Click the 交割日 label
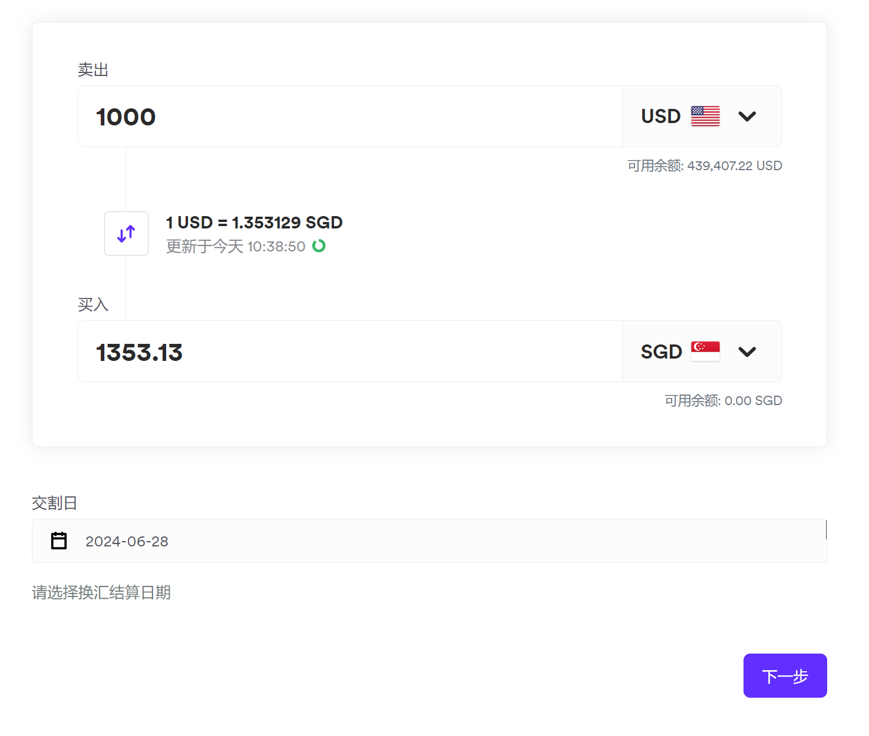This screenshot has width=869, height=736. coord(54,503)
